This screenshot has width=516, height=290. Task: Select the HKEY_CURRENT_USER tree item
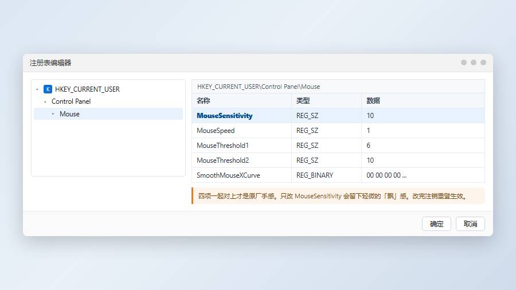(87, 89)
